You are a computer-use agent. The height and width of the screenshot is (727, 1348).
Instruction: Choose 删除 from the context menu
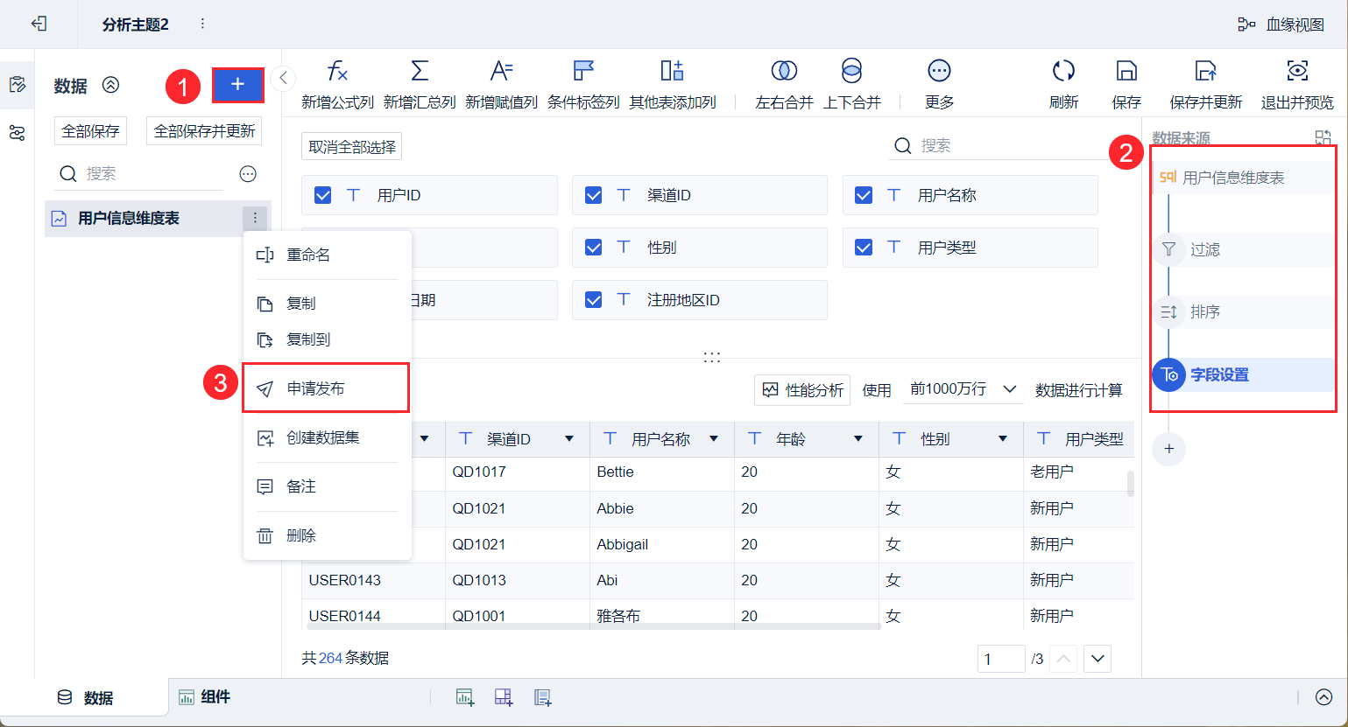pyautogui.click(x=327, y=535)
